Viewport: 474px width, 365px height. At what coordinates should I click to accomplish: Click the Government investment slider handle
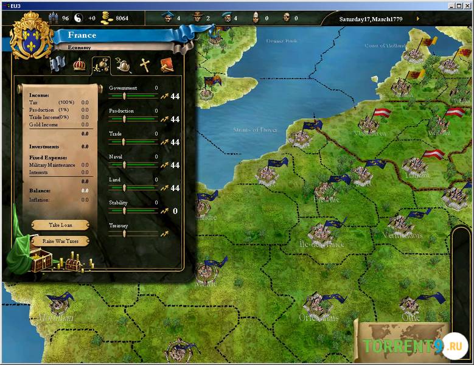(124, 96)
